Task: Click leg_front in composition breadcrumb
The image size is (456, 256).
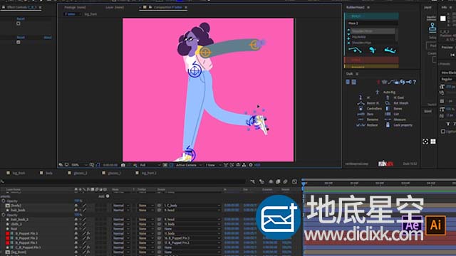Action: pos(90,14)
